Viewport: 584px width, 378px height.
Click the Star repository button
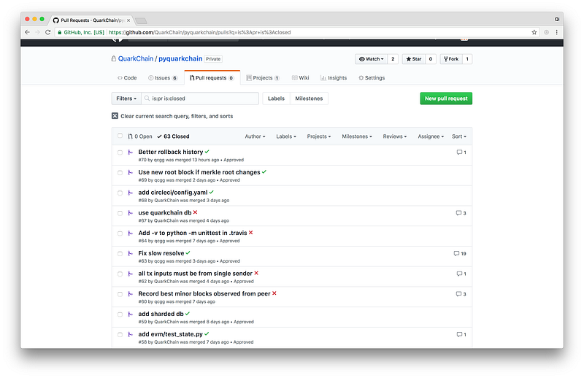(414, 59)
